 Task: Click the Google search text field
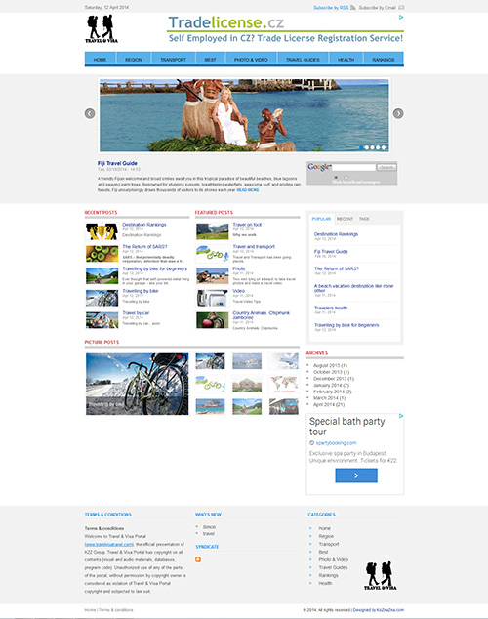[354, 167]
